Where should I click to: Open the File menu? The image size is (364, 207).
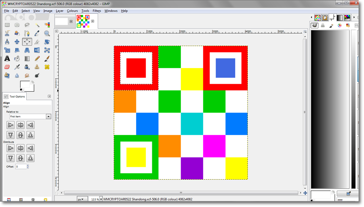point(6,11)
